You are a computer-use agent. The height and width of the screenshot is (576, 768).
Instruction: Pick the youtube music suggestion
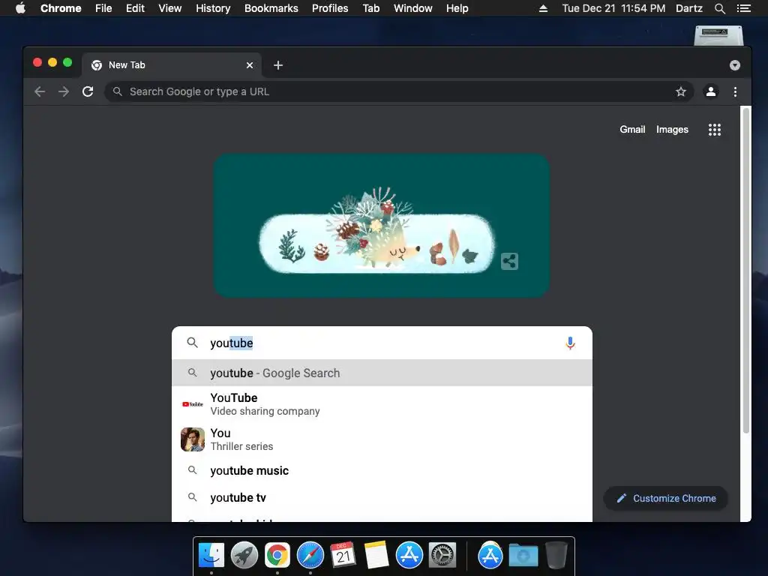coord(382,471)
